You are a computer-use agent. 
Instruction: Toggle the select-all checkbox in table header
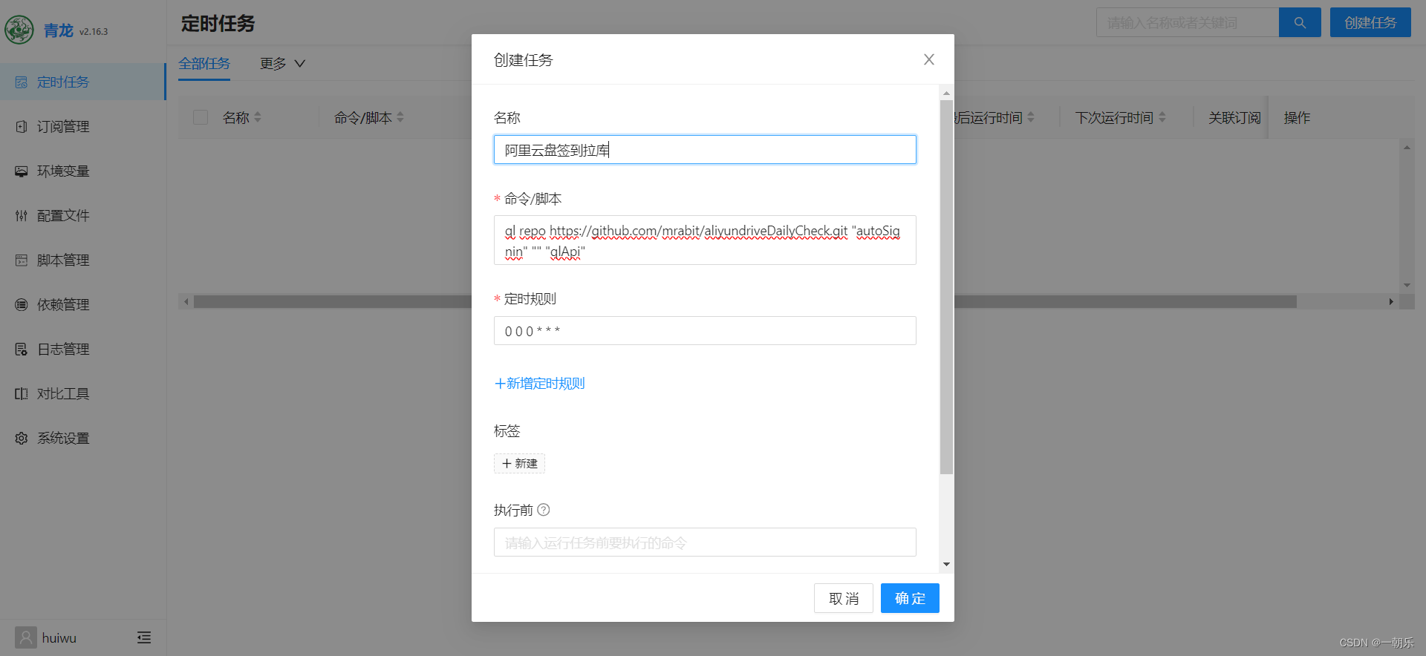click(201, 117)
